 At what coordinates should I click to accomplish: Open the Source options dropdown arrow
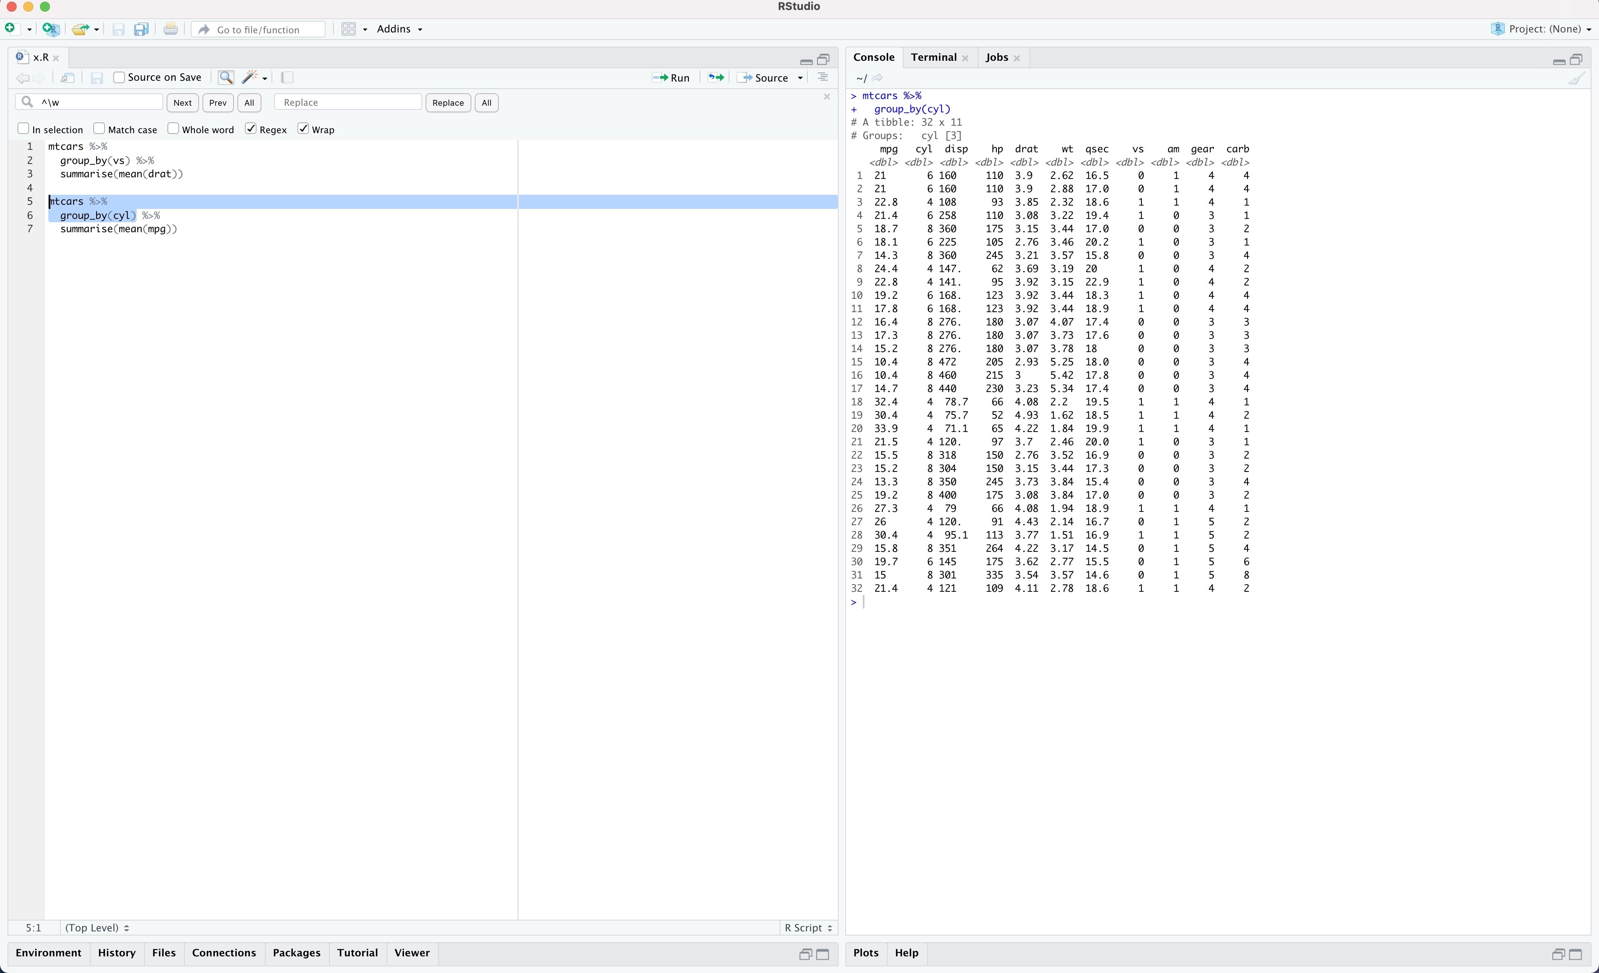[x=800, y=78]
